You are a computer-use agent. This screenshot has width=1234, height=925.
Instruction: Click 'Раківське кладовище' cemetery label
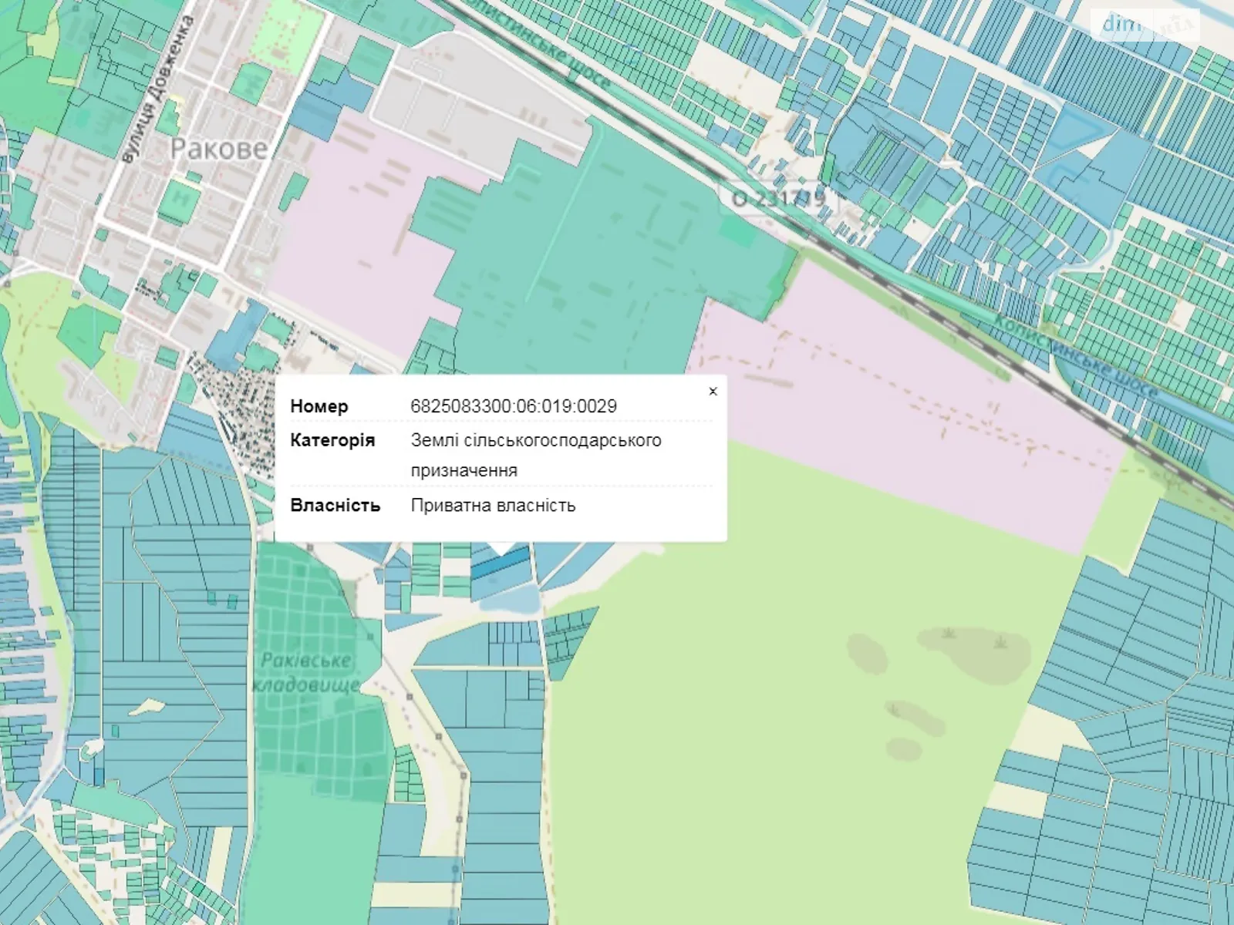305,672
